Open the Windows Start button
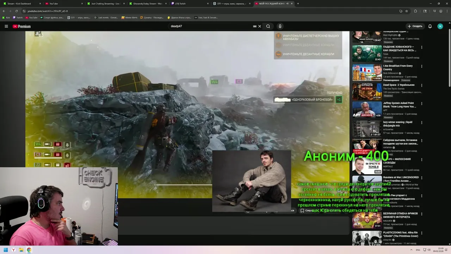Image resolution: width=451 pixels, height=254 pixels. click(6, 250)
